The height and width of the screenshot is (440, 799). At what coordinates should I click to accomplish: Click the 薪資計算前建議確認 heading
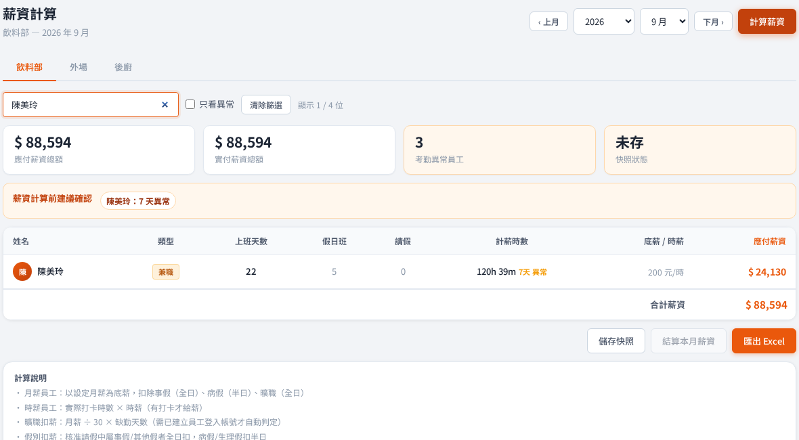[x=53, y=198]
